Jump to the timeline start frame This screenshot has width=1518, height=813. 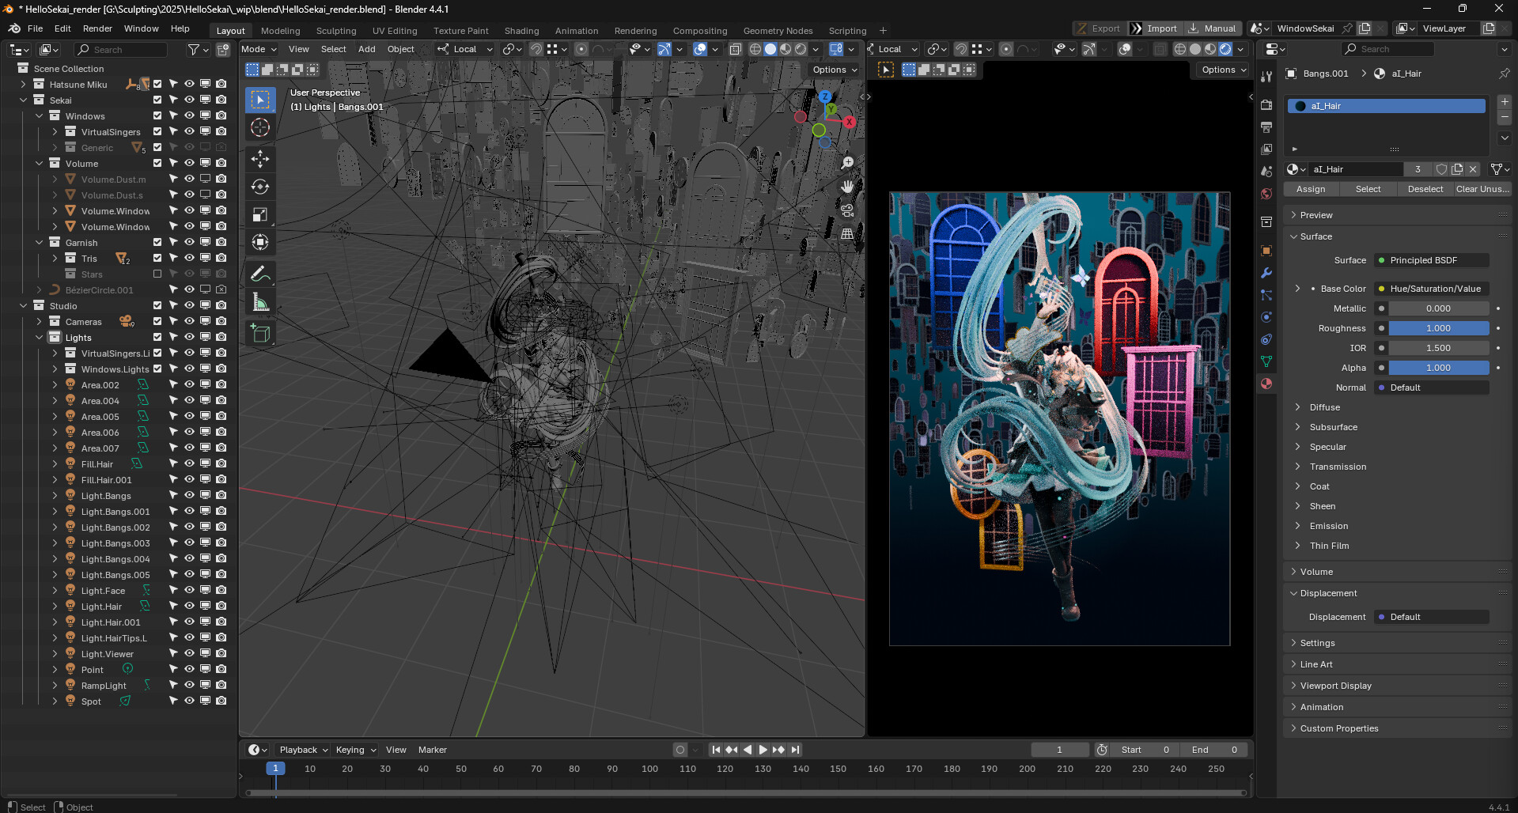716,750
